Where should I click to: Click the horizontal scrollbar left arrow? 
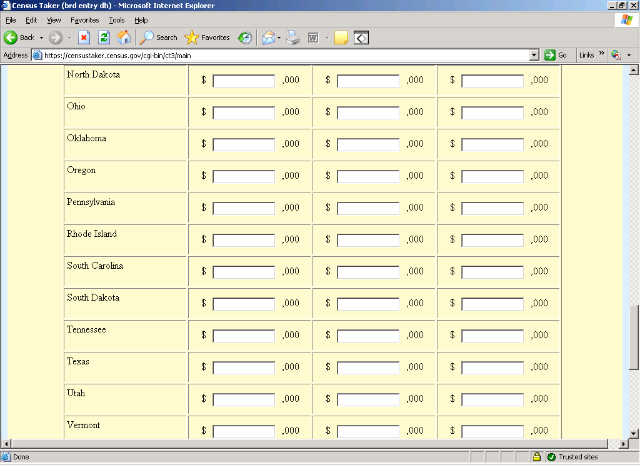[x=6, y=443]
